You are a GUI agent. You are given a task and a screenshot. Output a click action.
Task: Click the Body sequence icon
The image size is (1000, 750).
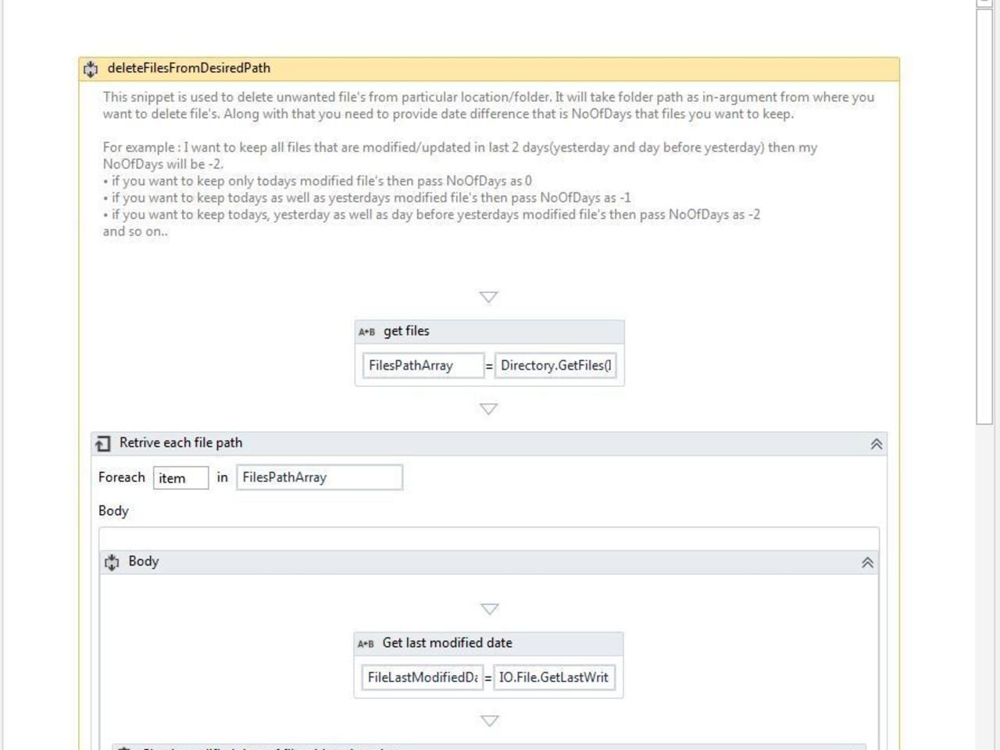tap(112, 562)
